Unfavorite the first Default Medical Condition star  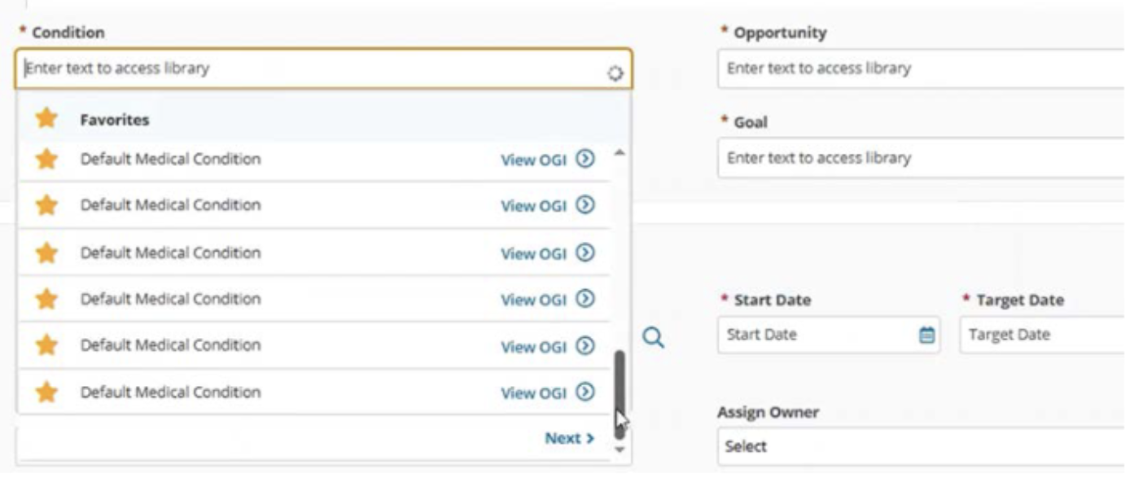(x=47, y=159)
